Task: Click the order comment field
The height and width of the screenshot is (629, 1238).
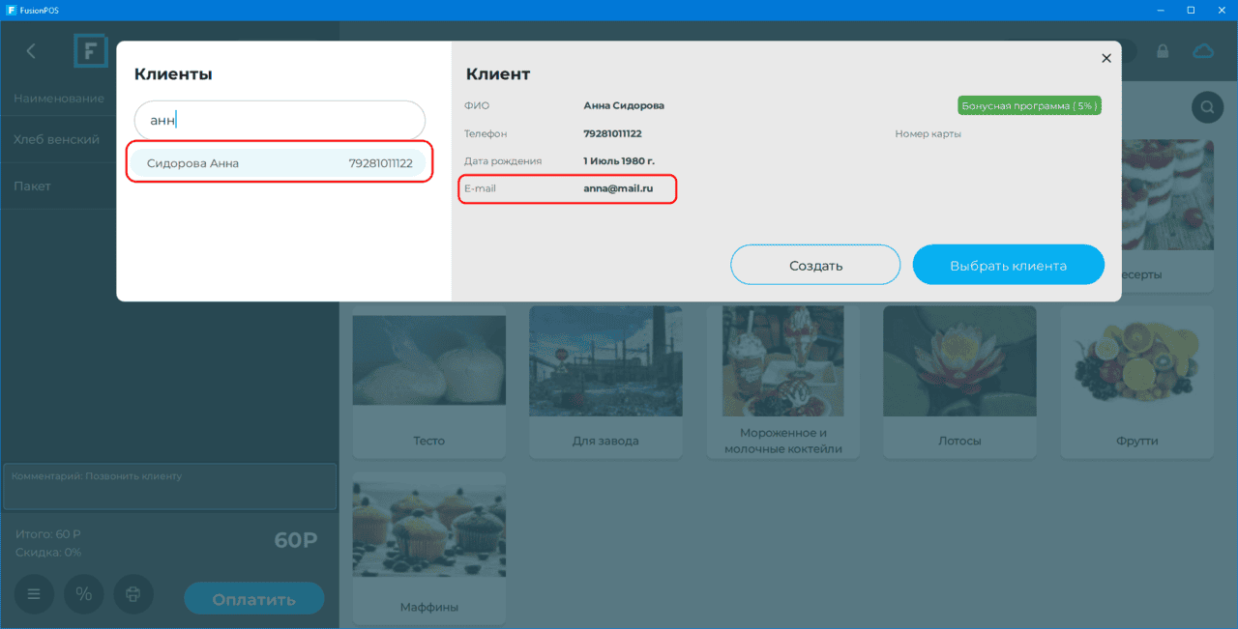Action: [x=169, y=486]
